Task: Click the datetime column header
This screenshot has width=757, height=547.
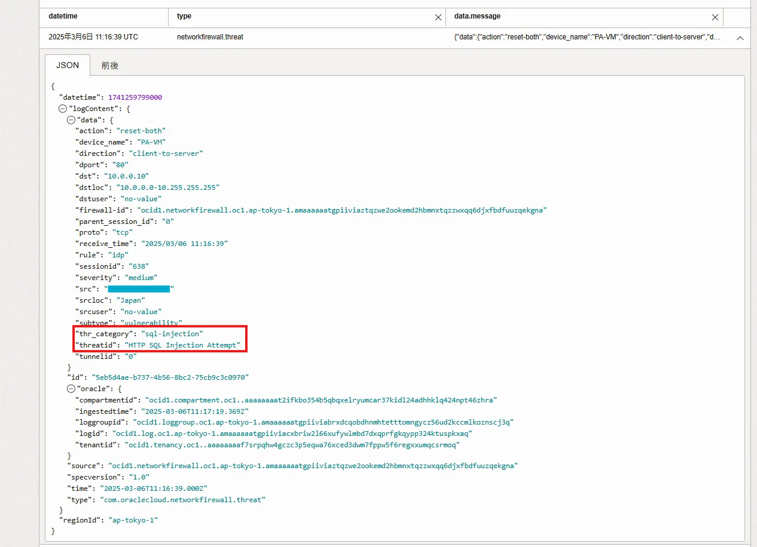Action: click(x=63, y=17)
